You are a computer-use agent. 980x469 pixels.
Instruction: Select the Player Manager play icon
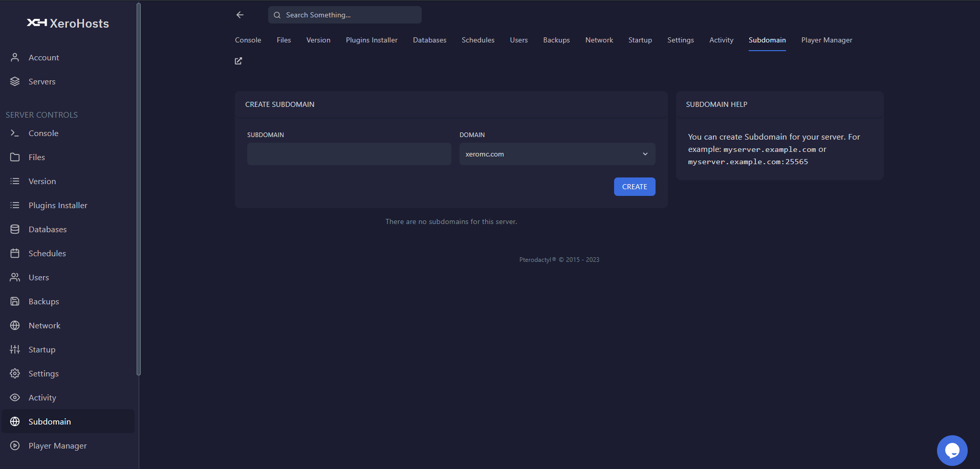click(x=15, y=445)
